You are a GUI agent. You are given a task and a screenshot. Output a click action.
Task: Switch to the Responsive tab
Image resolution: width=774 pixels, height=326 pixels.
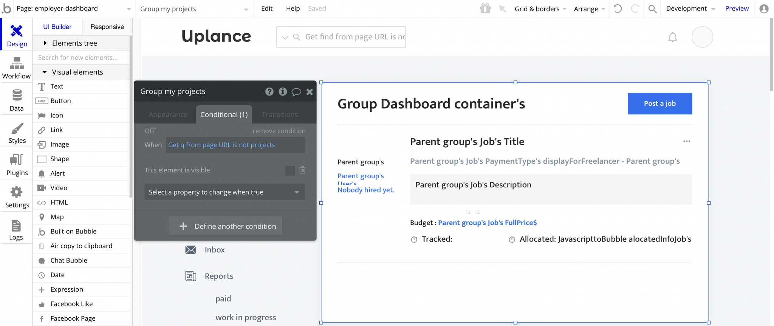(x=107, y=27)
